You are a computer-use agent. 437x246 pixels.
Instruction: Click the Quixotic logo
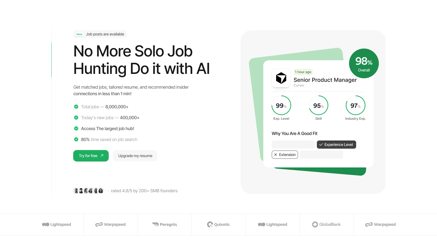[218, 224]
